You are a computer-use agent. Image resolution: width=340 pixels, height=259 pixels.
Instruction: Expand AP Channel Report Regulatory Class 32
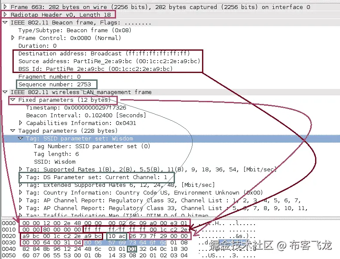(x=21, y=200)
